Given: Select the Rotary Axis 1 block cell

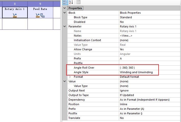Looking at the screenshot, I should point(15,12).
